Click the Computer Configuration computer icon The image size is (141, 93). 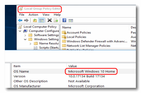click(x=25, y=31)
